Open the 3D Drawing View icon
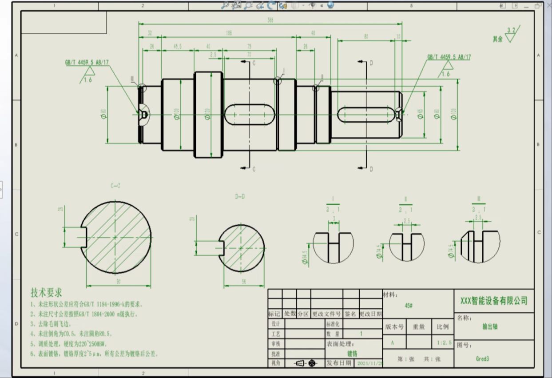The height and width of the screenshot is (378, 552). 283,5
